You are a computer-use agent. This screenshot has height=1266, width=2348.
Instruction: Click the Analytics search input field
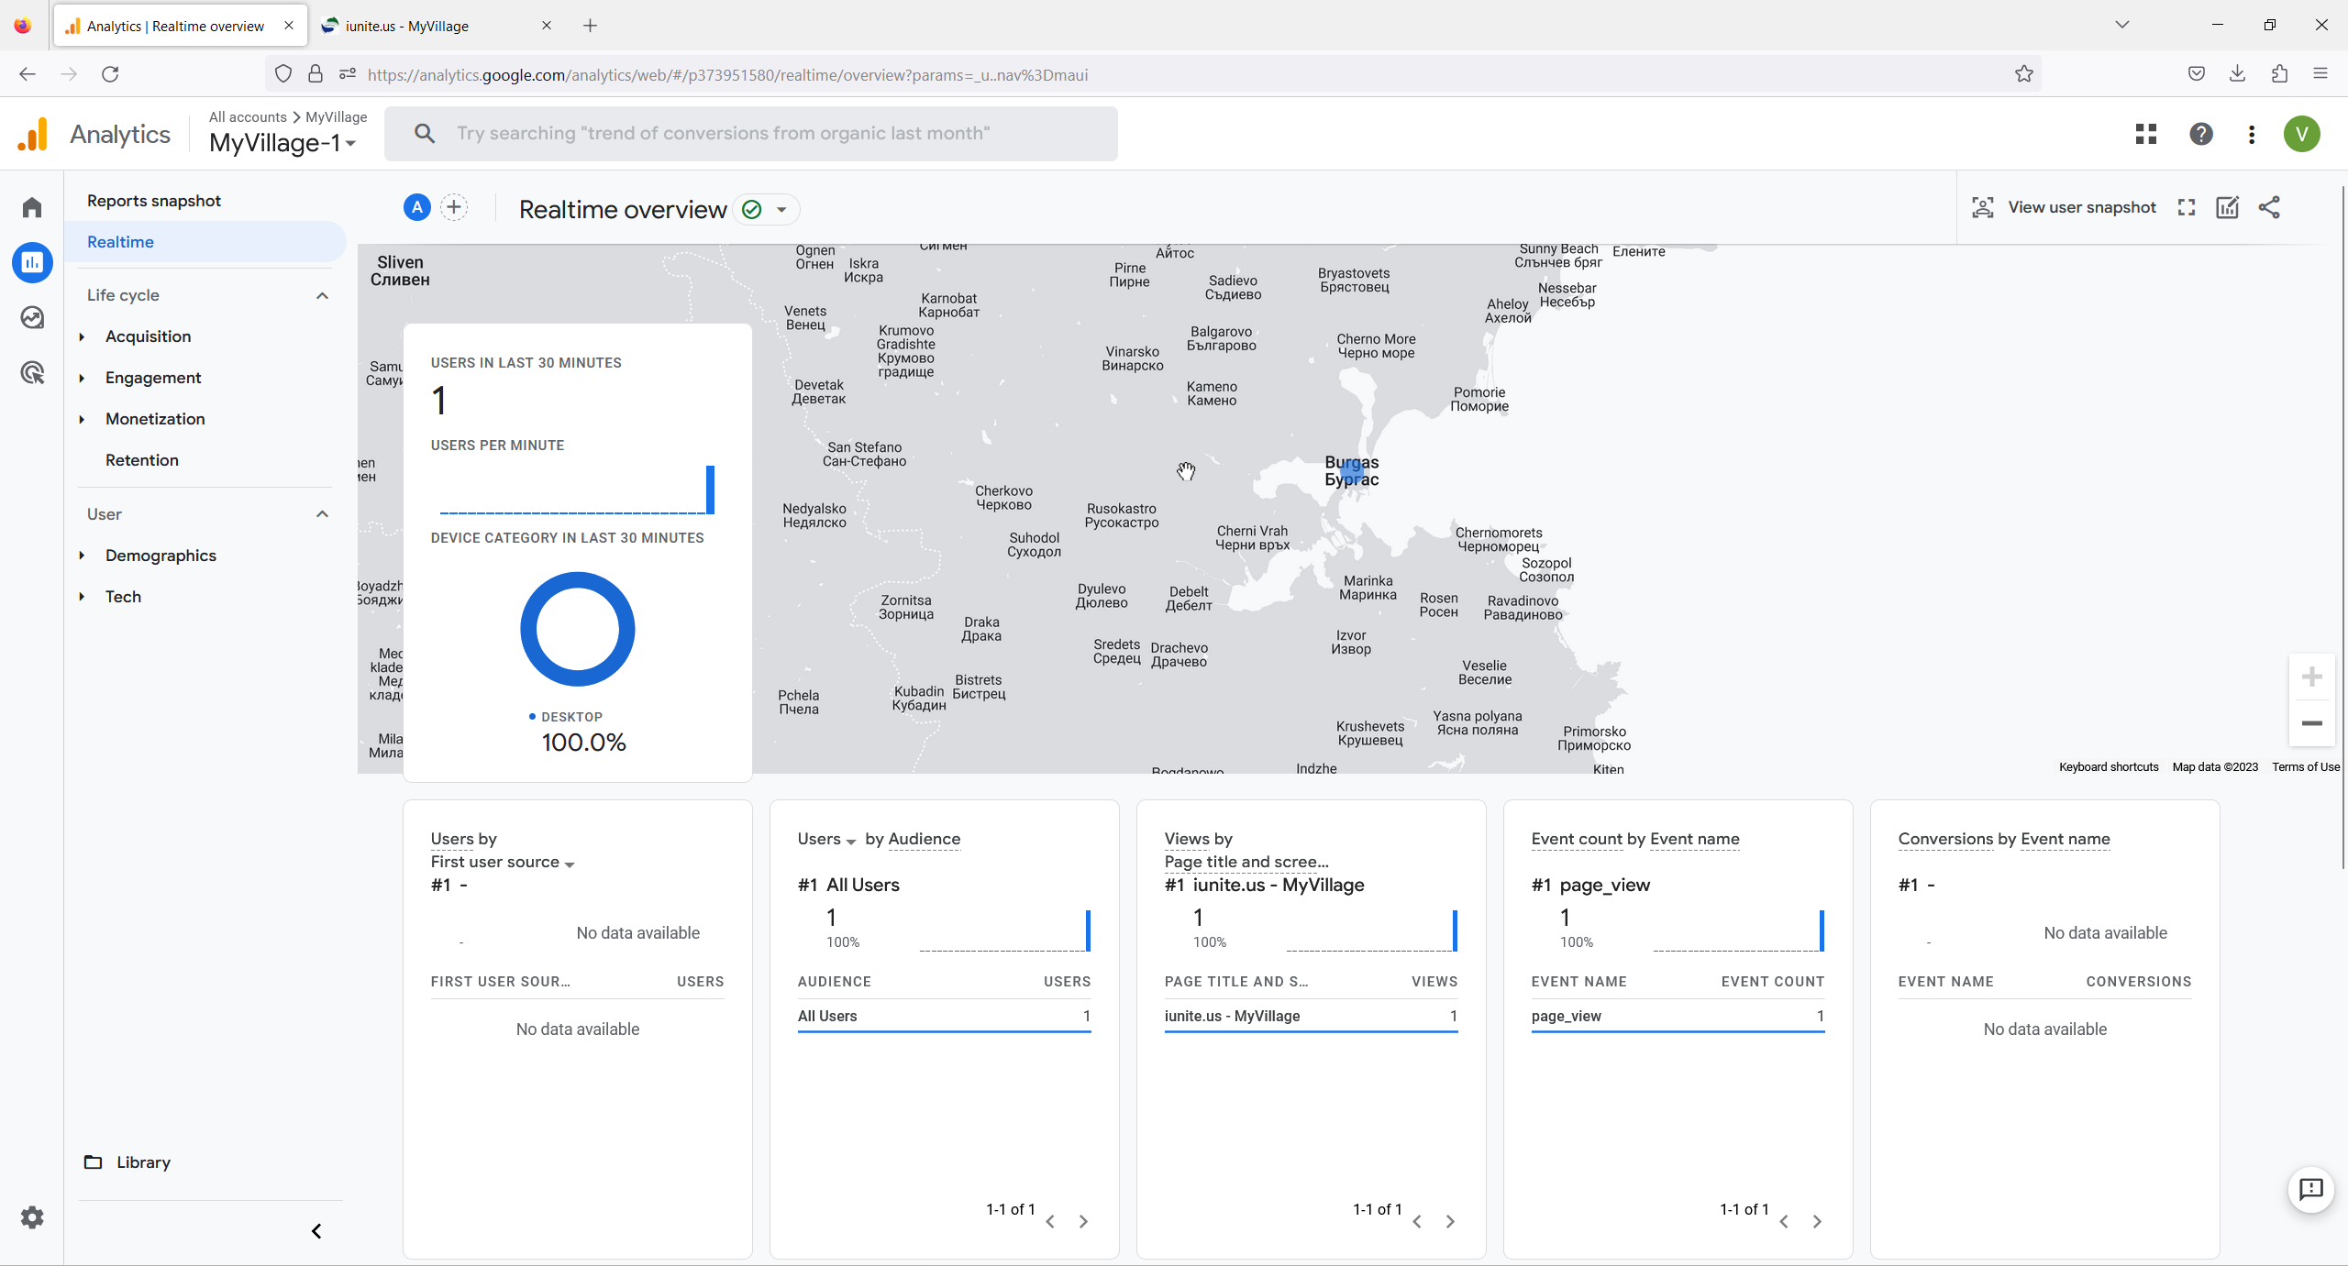click(752, 134)
